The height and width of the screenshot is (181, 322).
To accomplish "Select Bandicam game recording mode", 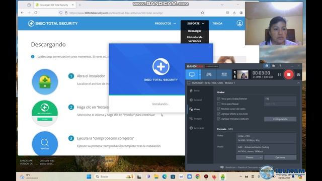I will click(x=209, y=74).
